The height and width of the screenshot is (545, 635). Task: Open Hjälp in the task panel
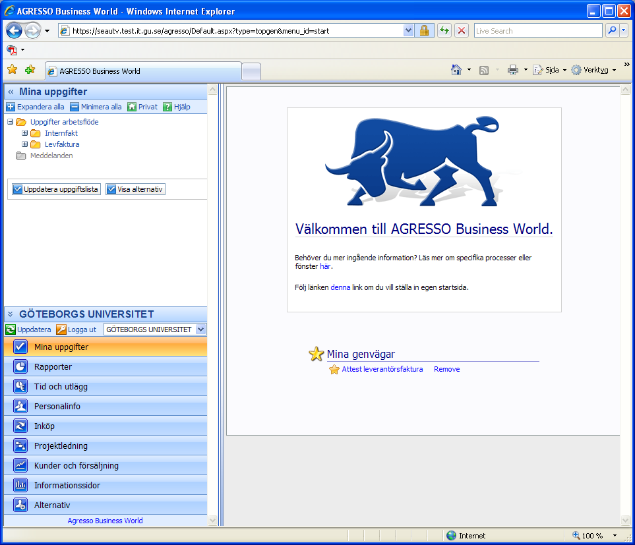point(177,107)
